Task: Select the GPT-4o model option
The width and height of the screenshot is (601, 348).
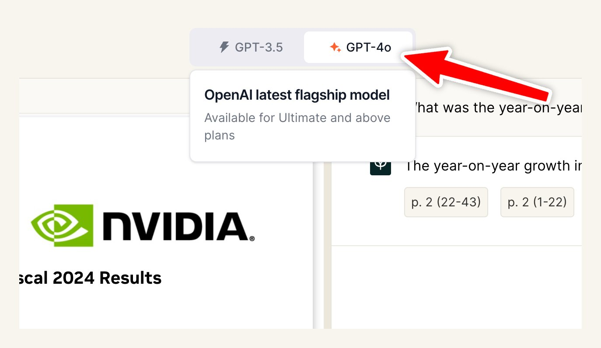Action: (358, 47)
